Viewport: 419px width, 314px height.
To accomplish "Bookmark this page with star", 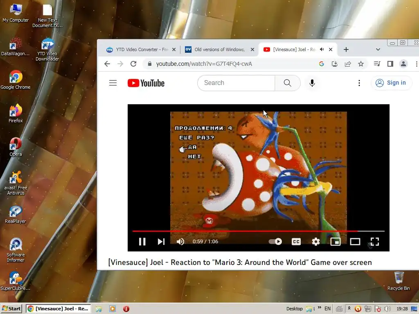I will click(361, 64).
